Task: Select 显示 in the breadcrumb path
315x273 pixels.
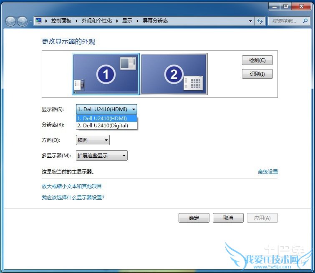Action: [x=127, y=21]
